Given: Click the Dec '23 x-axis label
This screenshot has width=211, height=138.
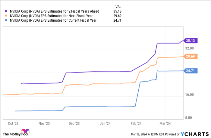Looking at the screenshot, I should click(x=74, y=123).
